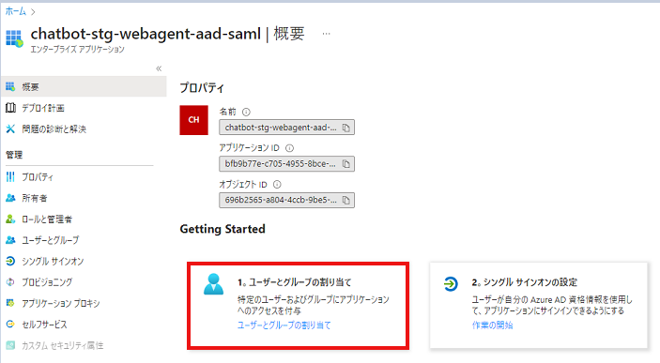Click the heading 2. シングル サインオンの設定
Image resolution: width=660 pixels, height=363 pixels.
(525, 282)
